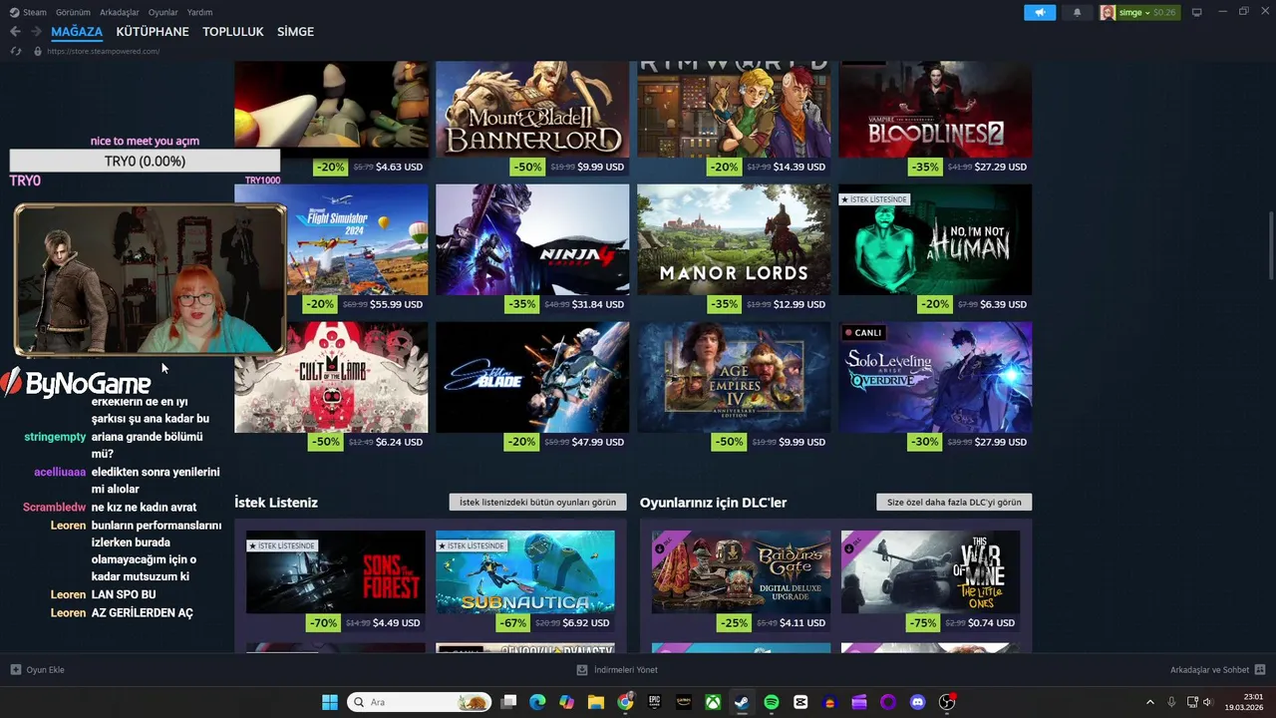Click the store URL address text

[103, 51]
